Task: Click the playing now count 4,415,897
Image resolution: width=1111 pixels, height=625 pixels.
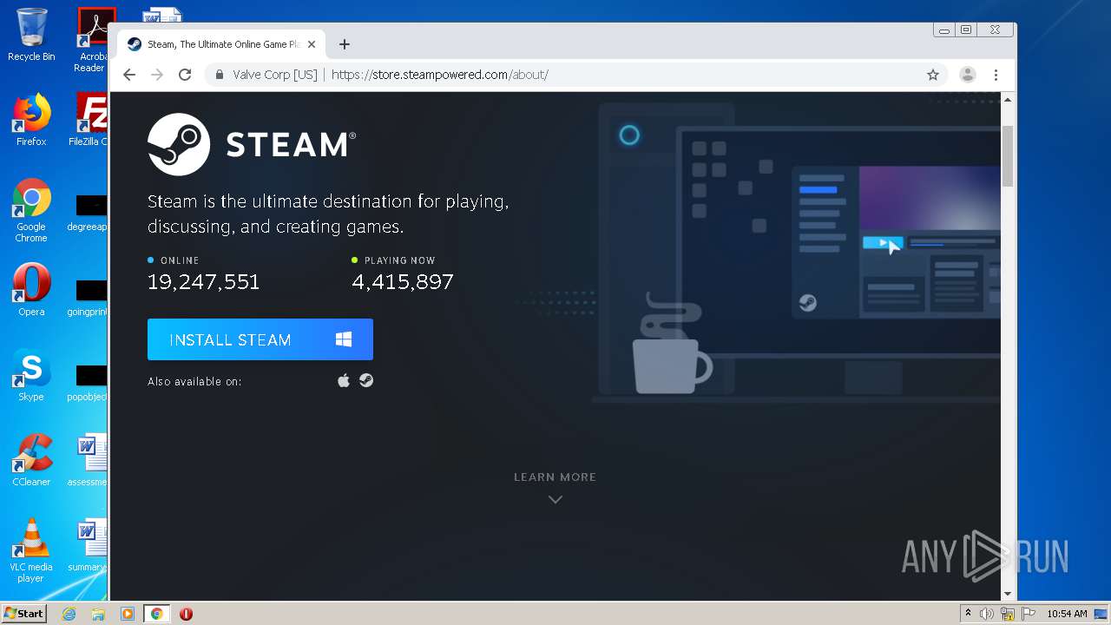Action: pos(403,282)
